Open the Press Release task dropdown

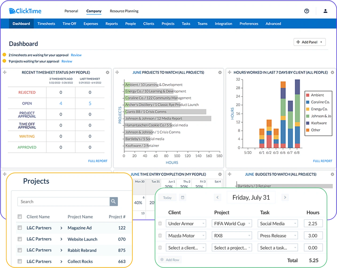[278, 235]
